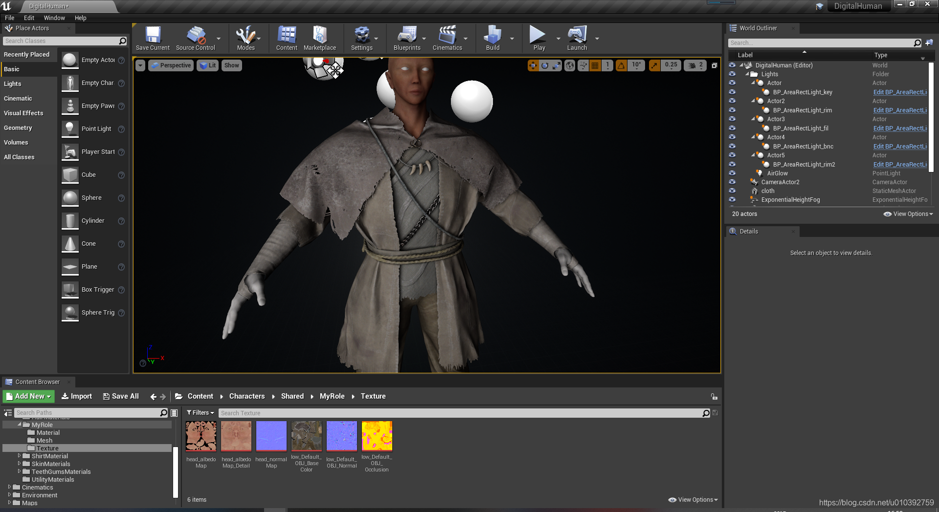939x512 pixels.
Task: Open the Filters dropdown in Content Browser
Action: [201, 413]
